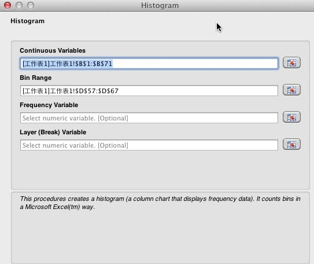Click the bold Histogram heading label

pyautogui.click(x=27, y=21)
